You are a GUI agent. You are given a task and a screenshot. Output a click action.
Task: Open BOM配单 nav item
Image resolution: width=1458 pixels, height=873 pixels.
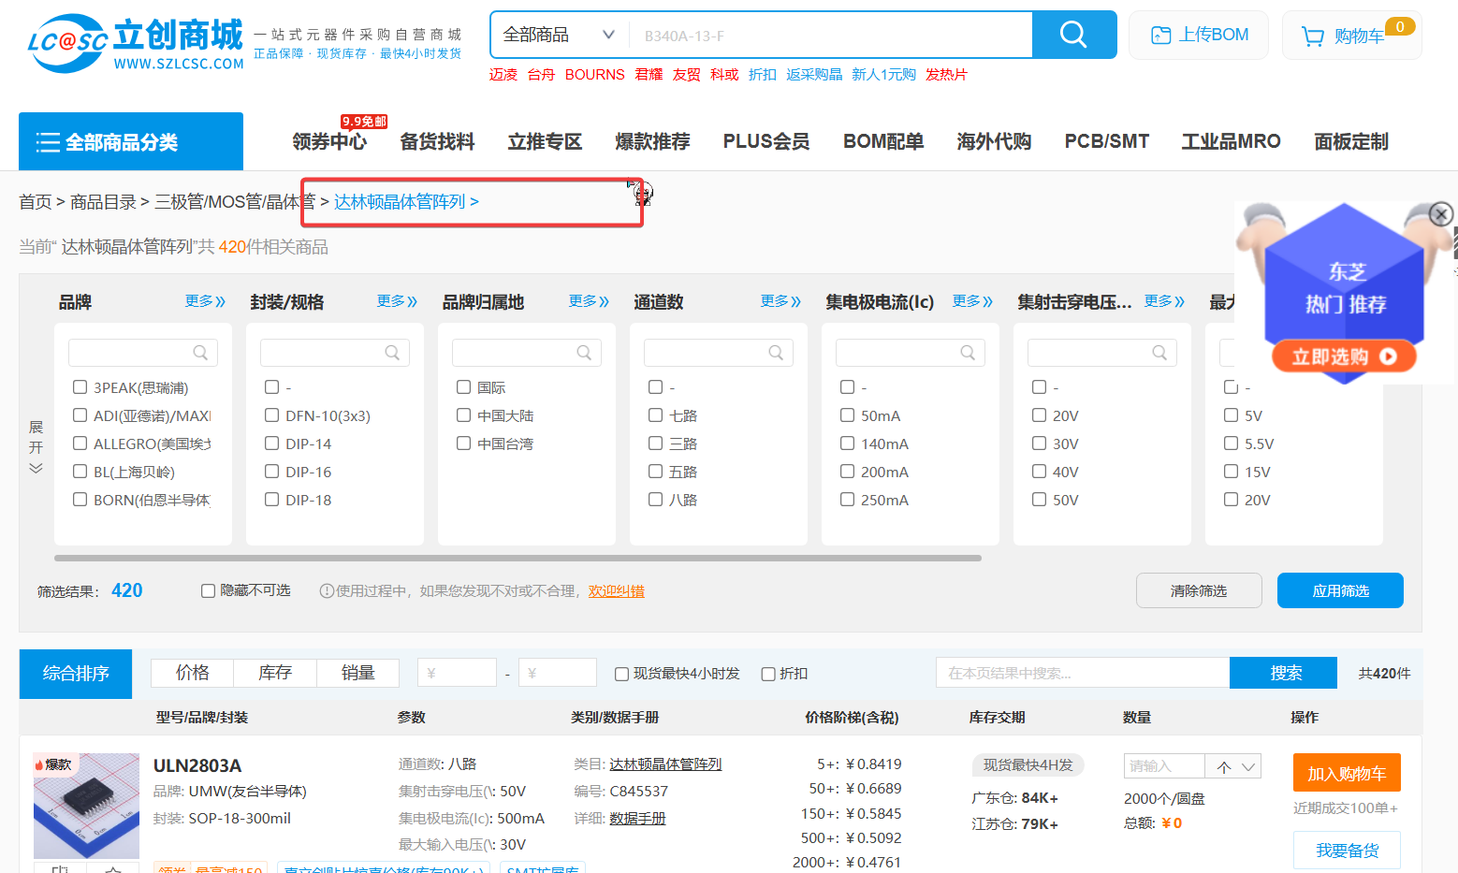(x=883, y=141)
